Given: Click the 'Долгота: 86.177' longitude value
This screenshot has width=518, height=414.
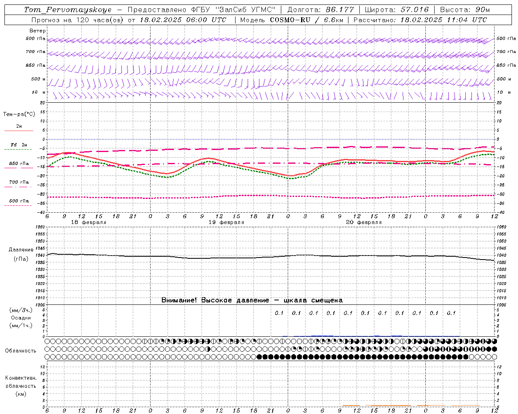Looking at the screenshot, I should [321, 10].
